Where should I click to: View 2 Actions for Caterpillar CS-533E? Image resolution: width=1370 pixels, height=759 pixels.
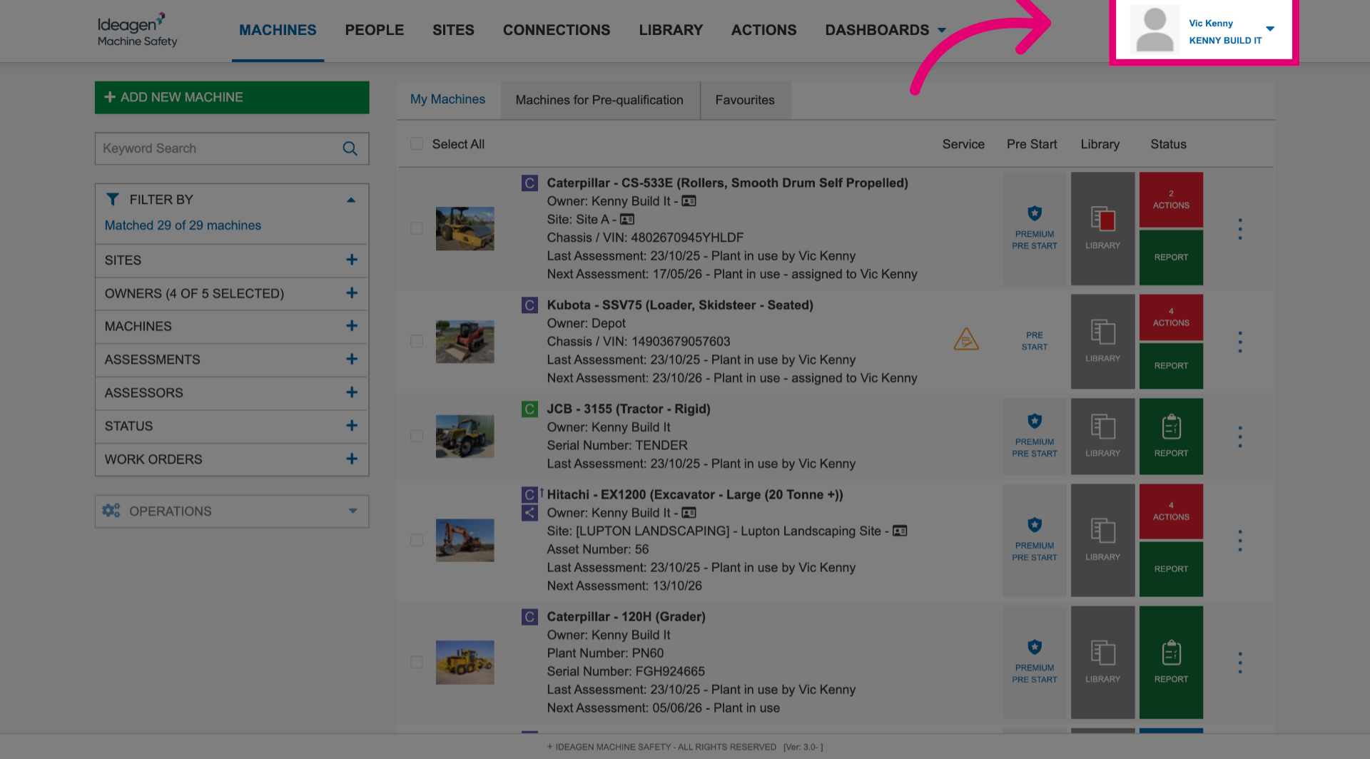coord(1171,200)
